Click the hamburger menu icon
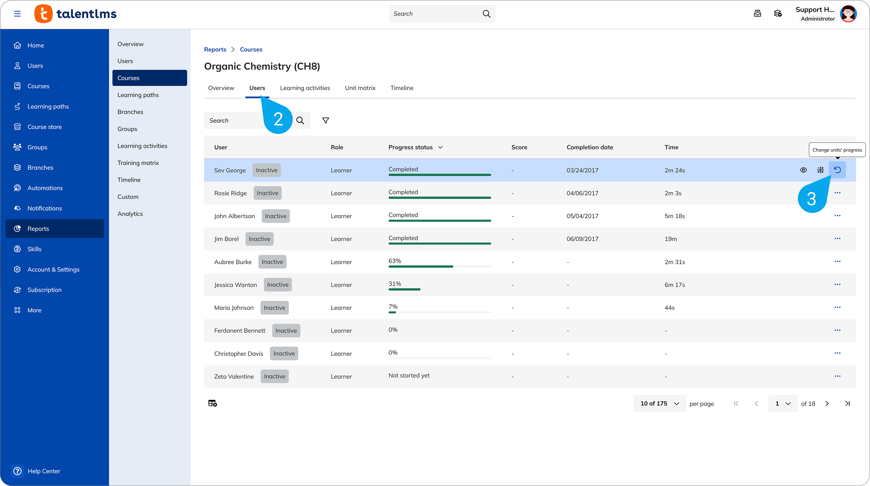The height and width of the screenshot is (486, 870). pos(17,14)
